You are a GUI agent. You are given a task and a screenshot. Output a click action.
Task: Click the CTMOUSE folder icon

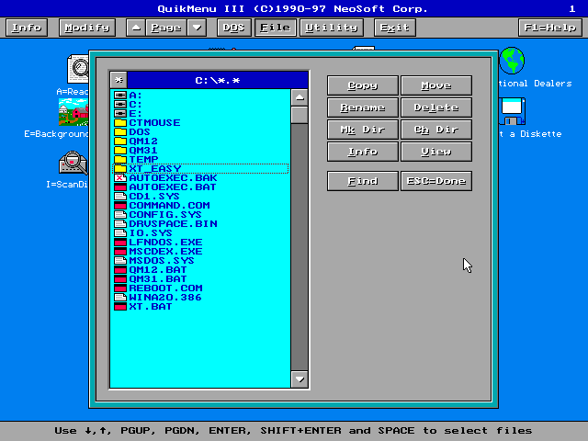120,122
